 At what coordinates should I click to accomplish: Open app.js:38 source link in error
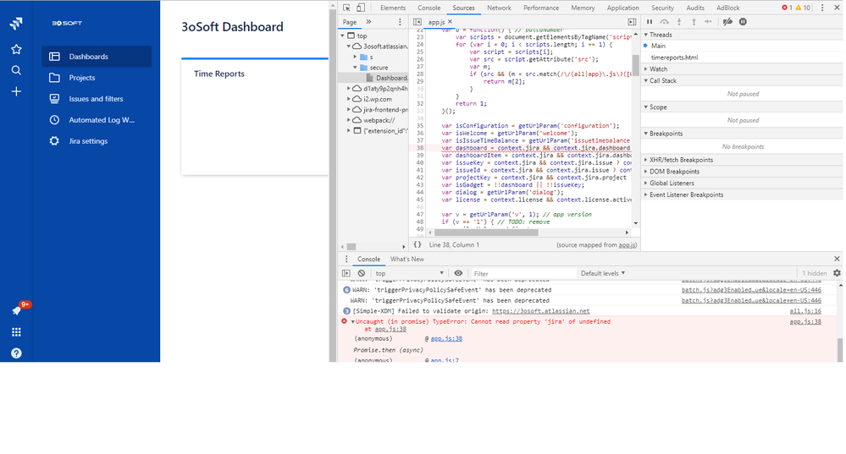pos(446,339)
